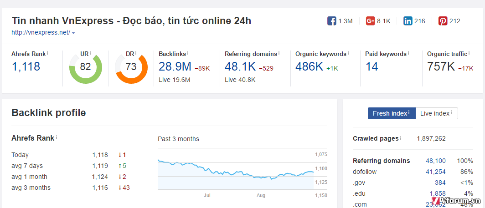Open the Organic keywords 486K value
This screenshot has height=208, width=485.
point(309,66)
